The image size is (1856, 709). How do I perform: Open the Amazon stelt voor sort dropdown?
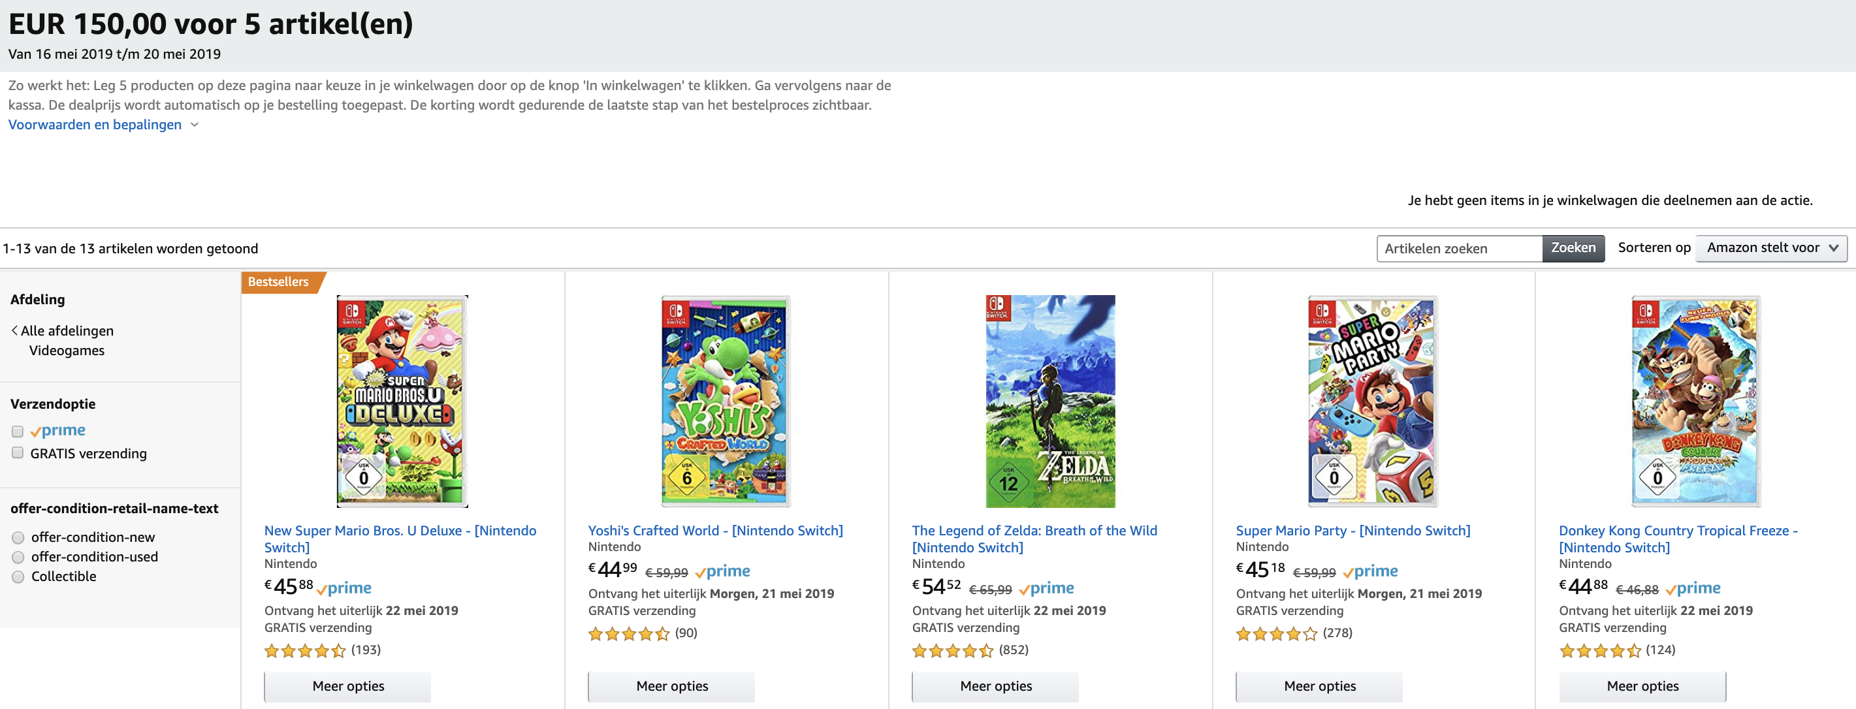(x=1770, y=248)
